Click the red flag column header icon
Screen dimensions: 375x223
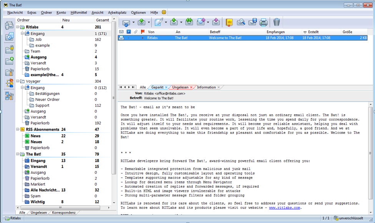143,32
